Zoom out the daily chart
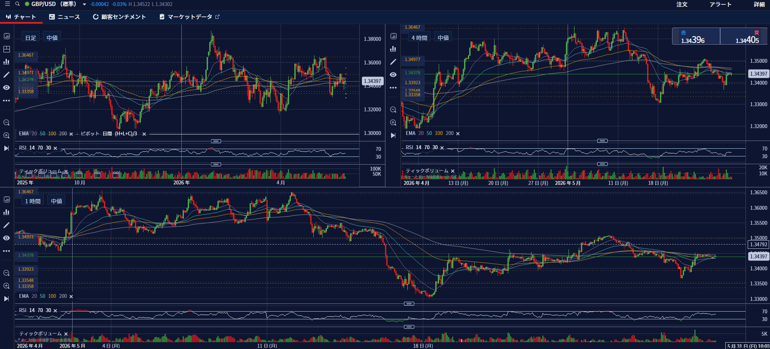 [x=6, y=122]
